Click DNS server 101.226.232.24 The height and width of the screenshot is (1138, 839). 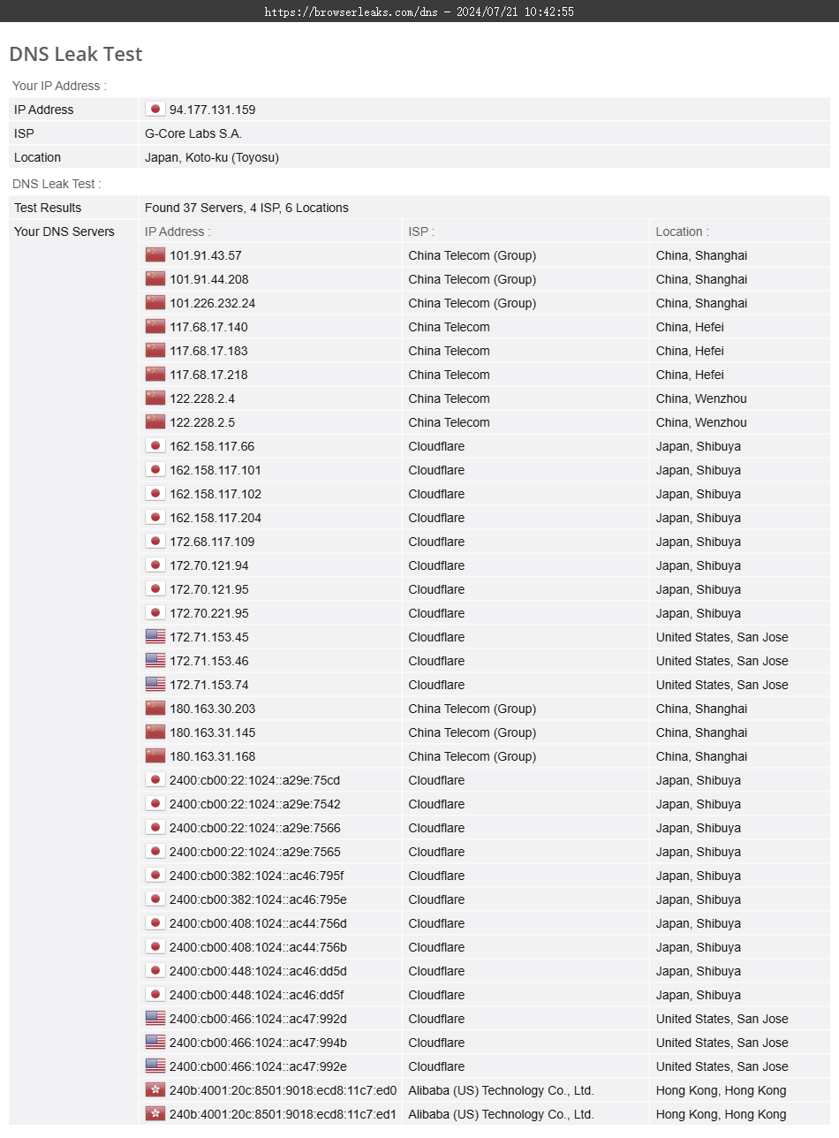tap(213, 303)
